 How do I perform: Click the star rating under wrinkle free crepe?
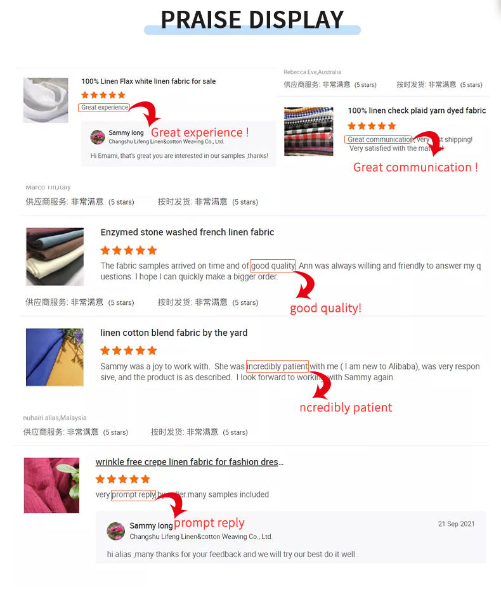click(x=122, y=479)
